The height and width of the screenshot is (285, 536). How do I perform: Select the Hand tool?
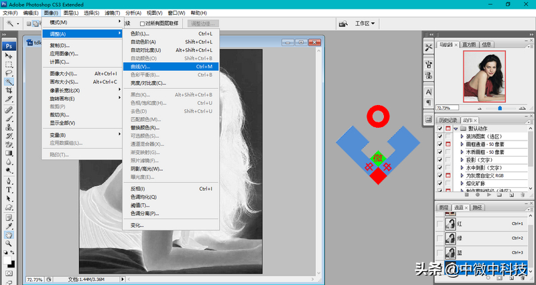pyautogui.click(x=9, y=235)
